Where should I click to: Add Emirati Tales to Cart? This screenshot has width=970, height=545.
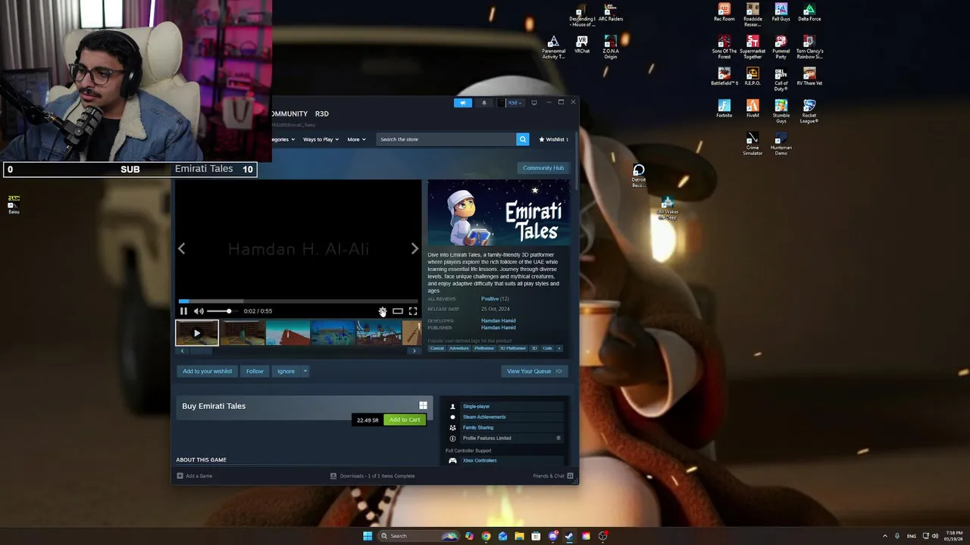[405, 420]
